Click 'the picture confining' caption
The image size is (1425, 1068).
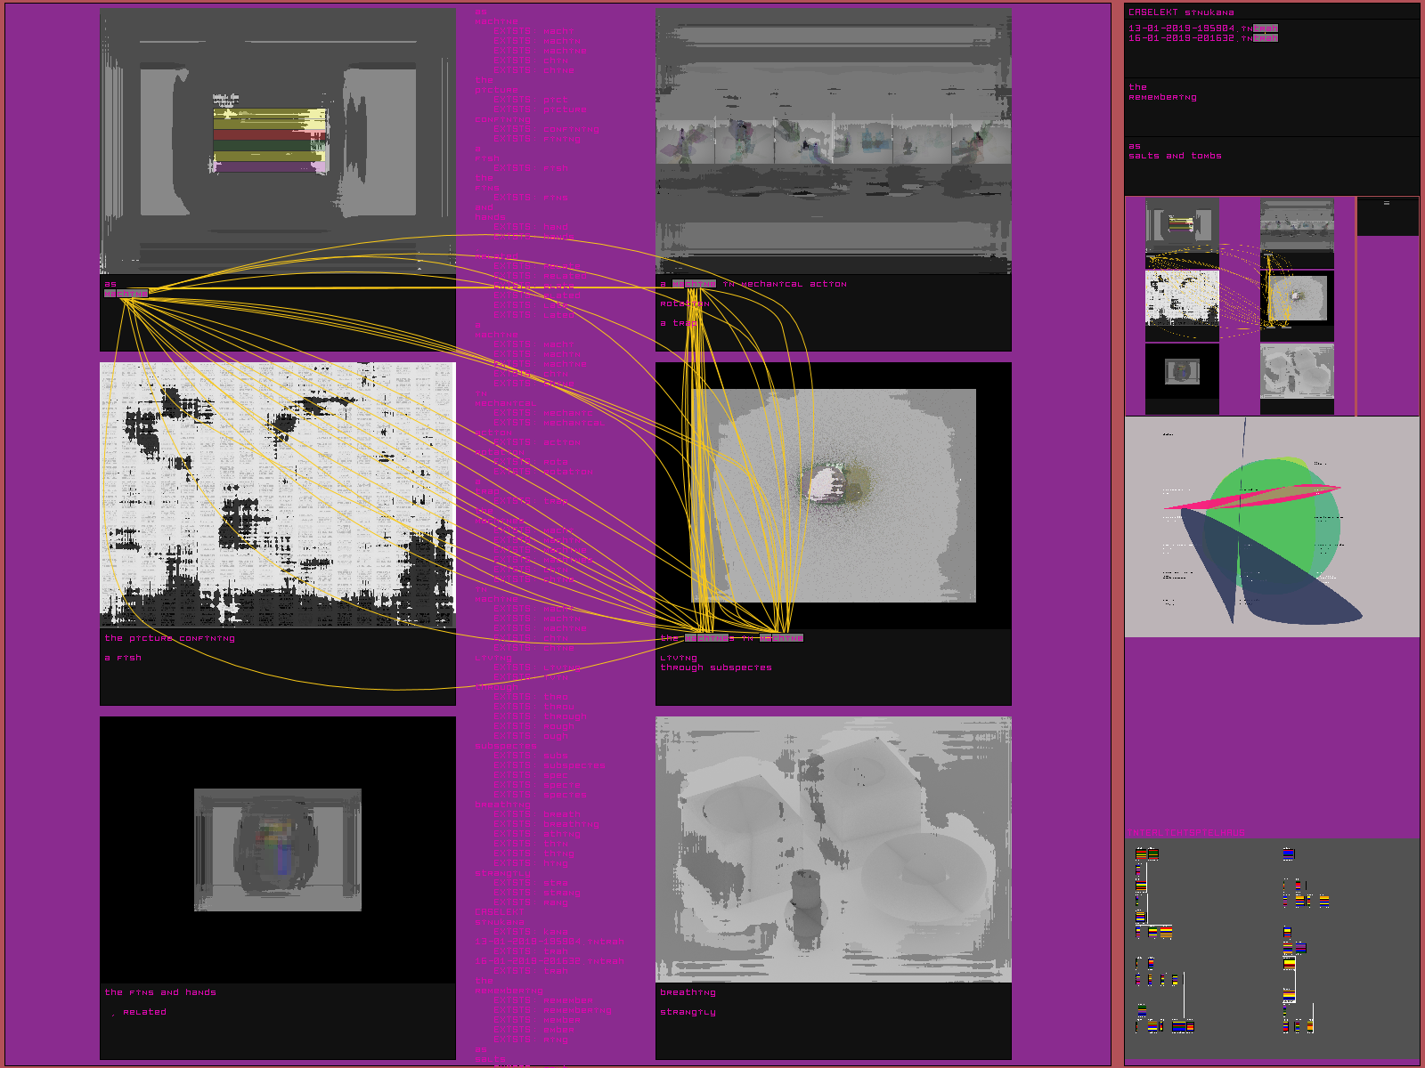170,638
